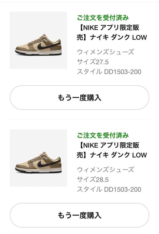Screen dimensions: 159x234
Task: Open the size 27.5 Dunk Low shoe thumbnail
Action: coord(38,40)
